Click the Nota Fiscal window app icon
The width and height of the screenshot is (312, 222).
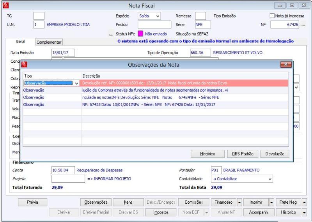(6, 5)
